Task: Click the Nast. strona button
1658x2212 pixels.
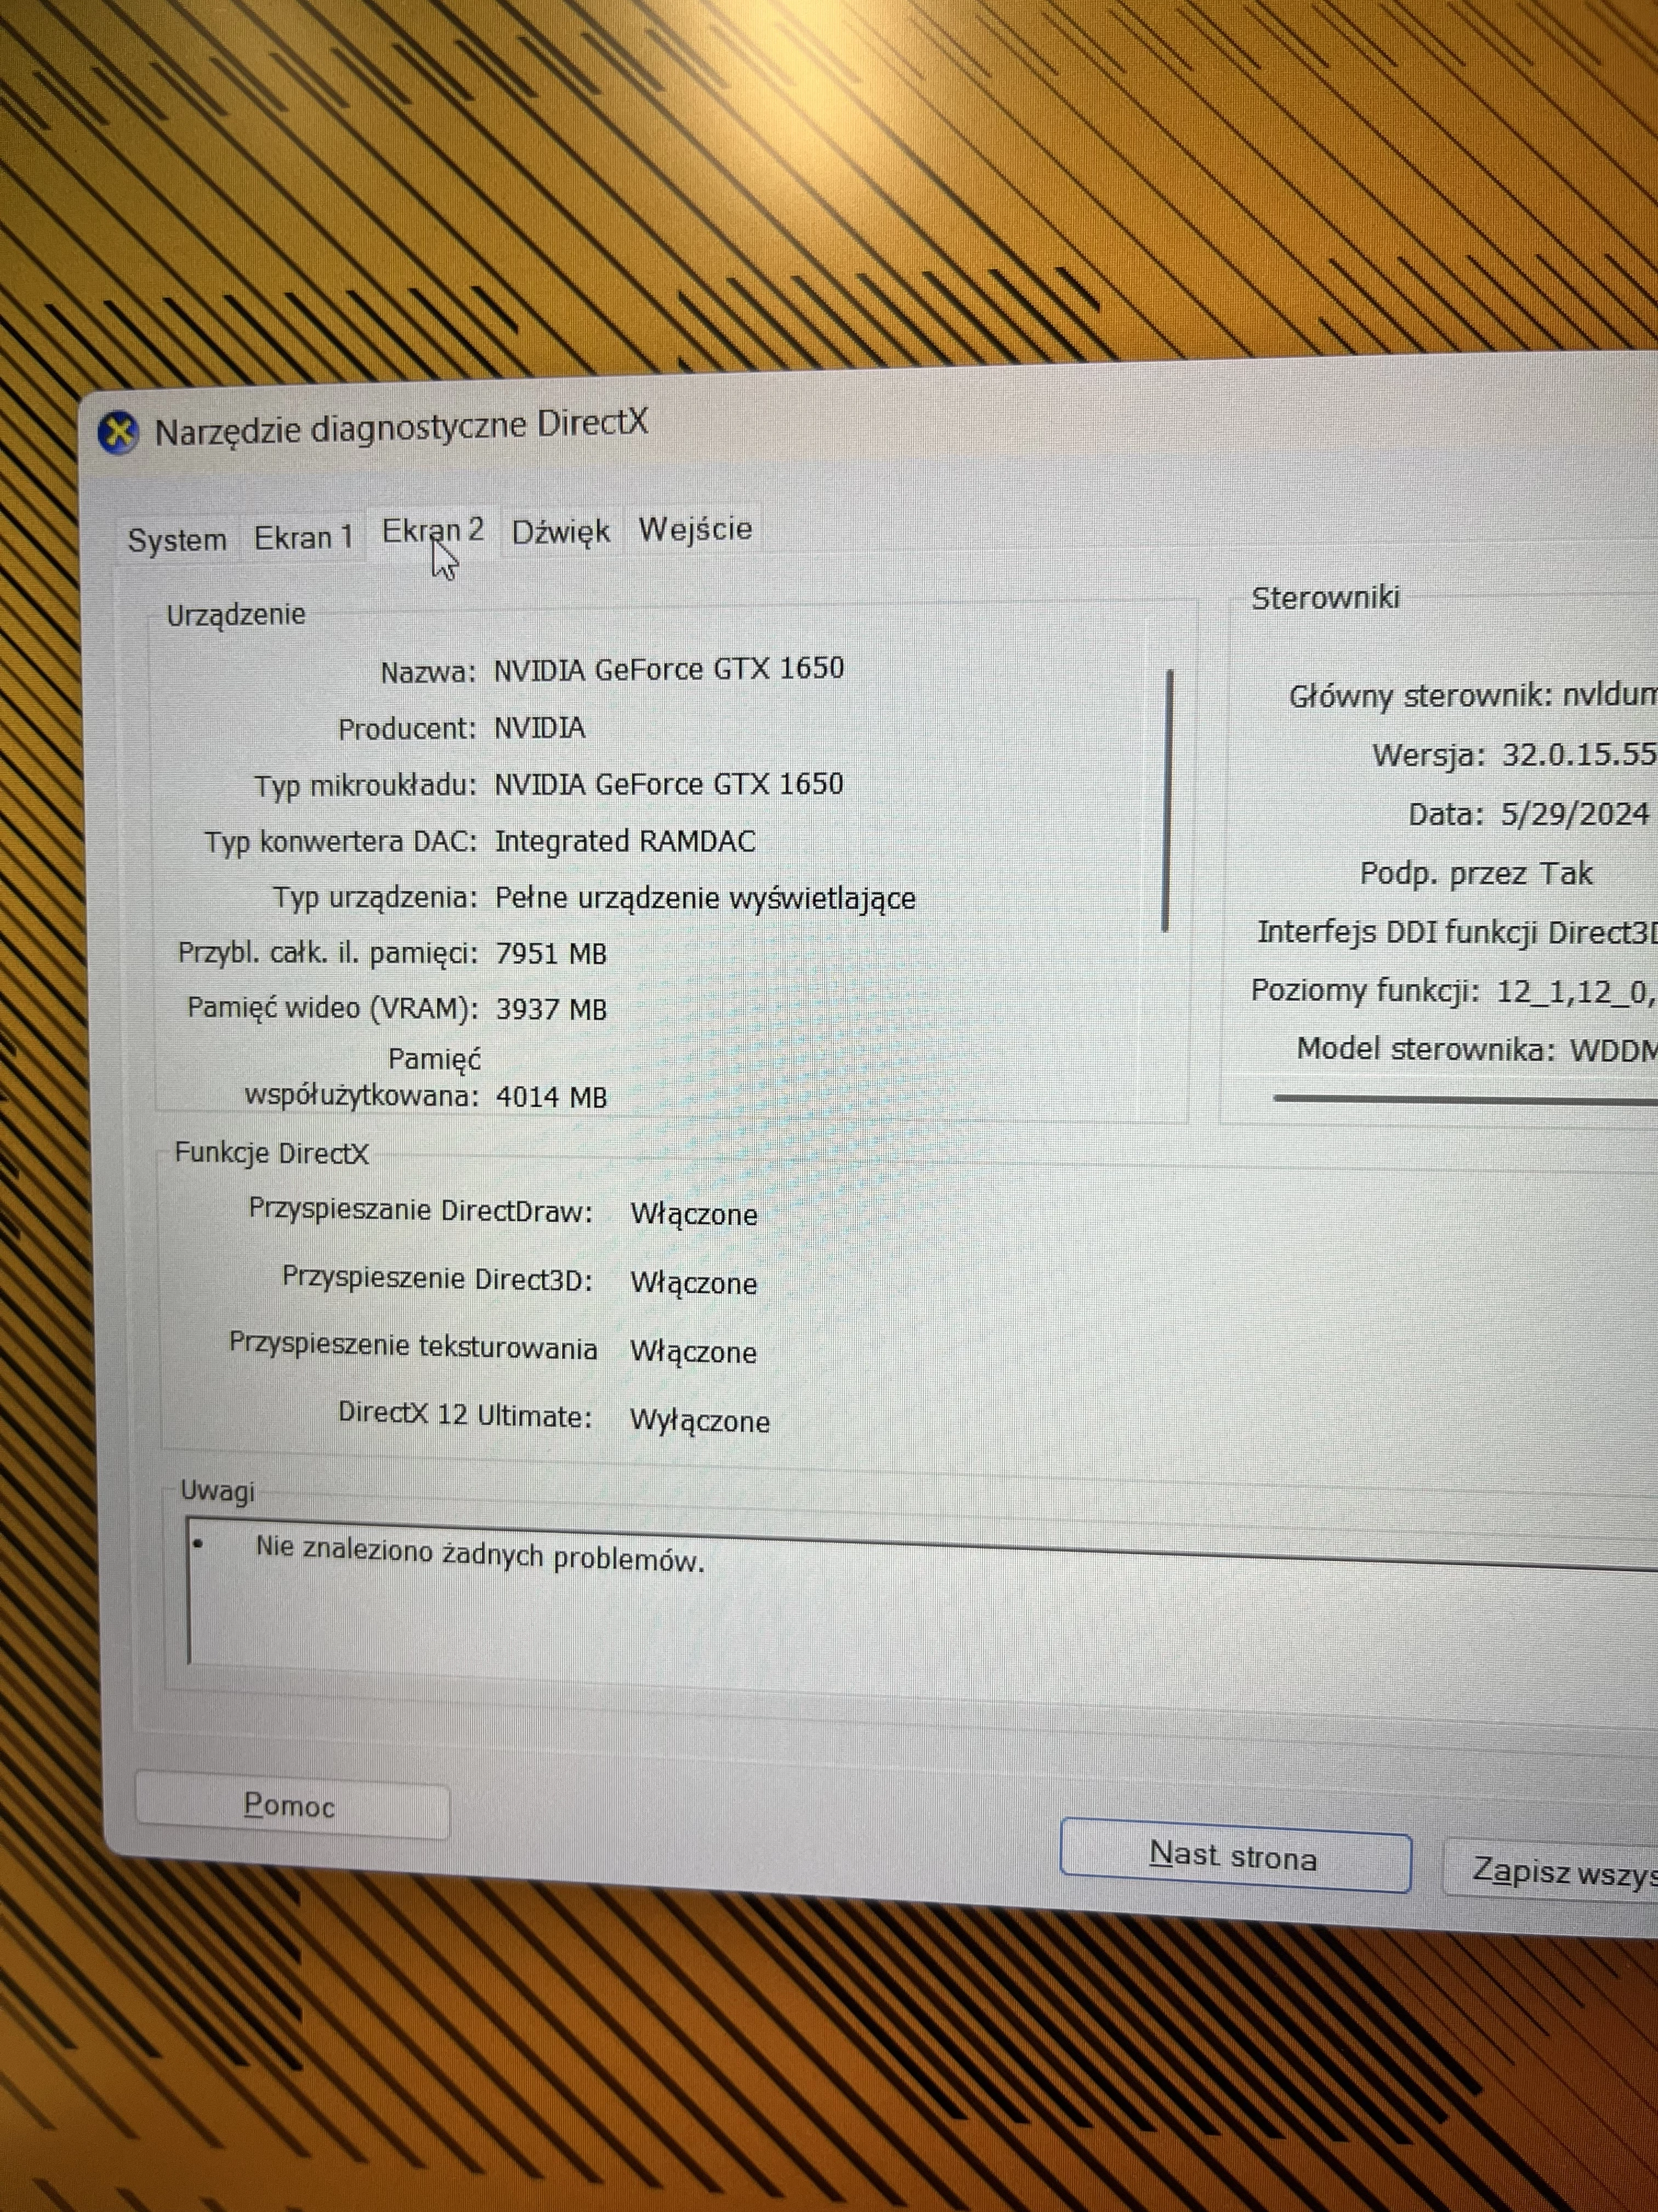Action: pos(1235,1856)
